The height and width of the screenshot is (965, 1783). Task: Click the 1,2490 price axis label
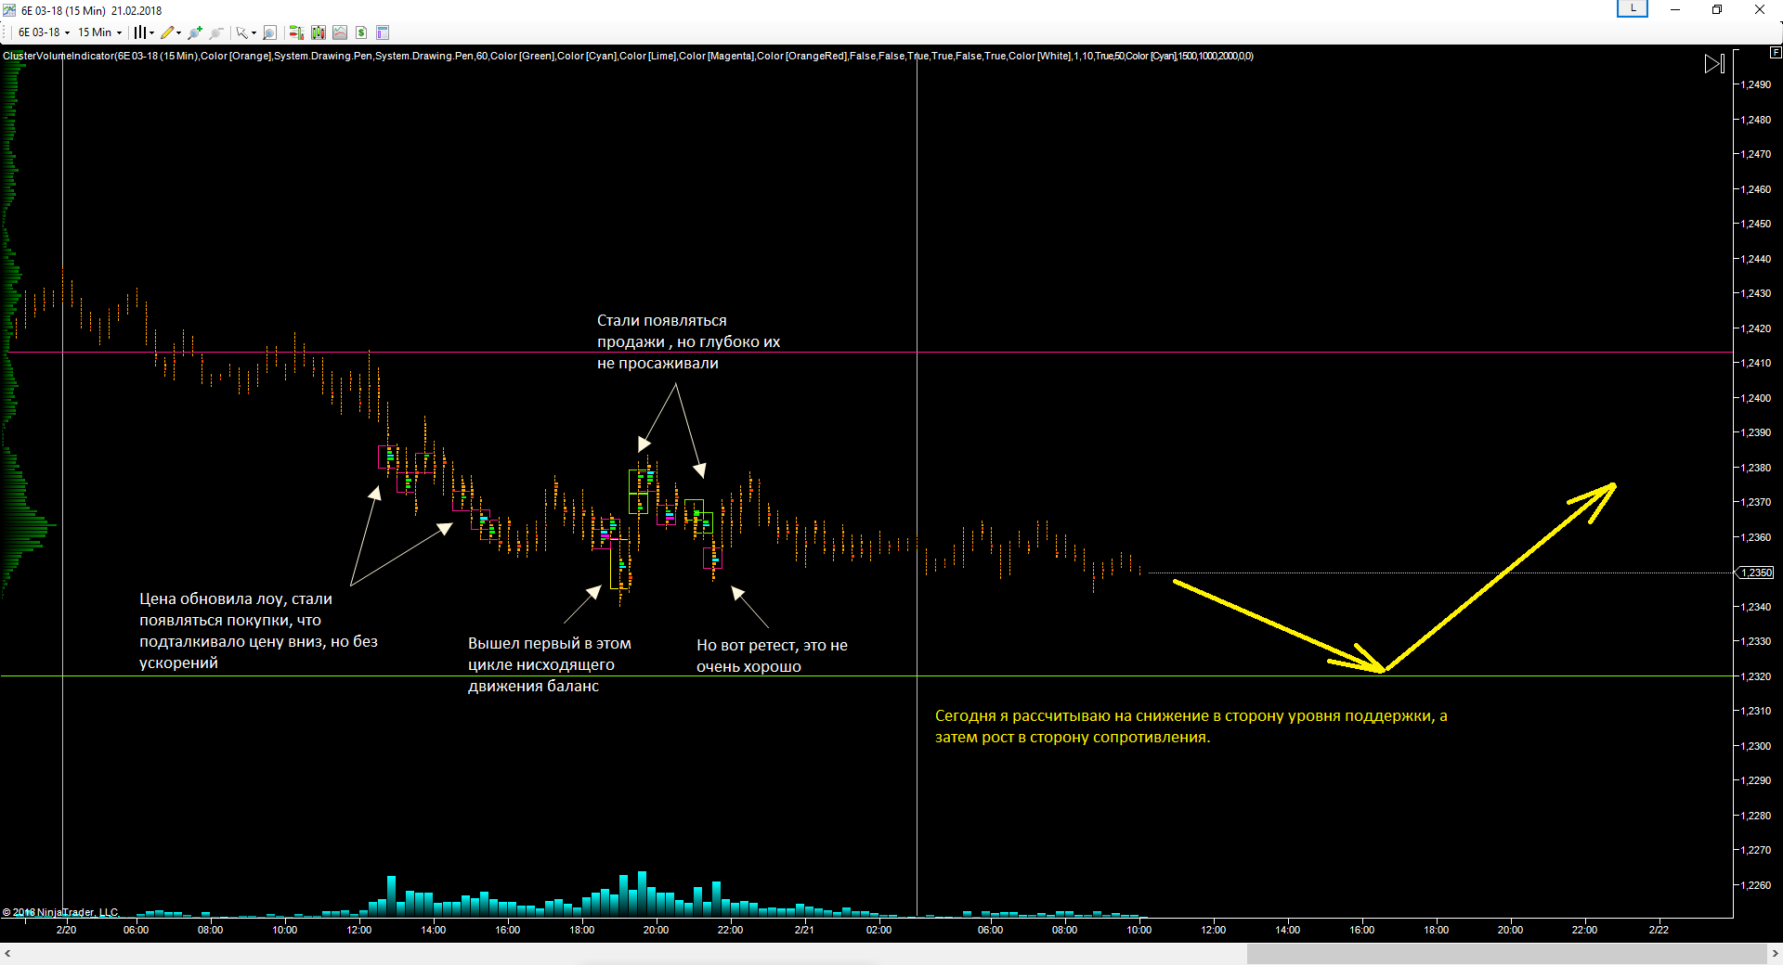1755,84
